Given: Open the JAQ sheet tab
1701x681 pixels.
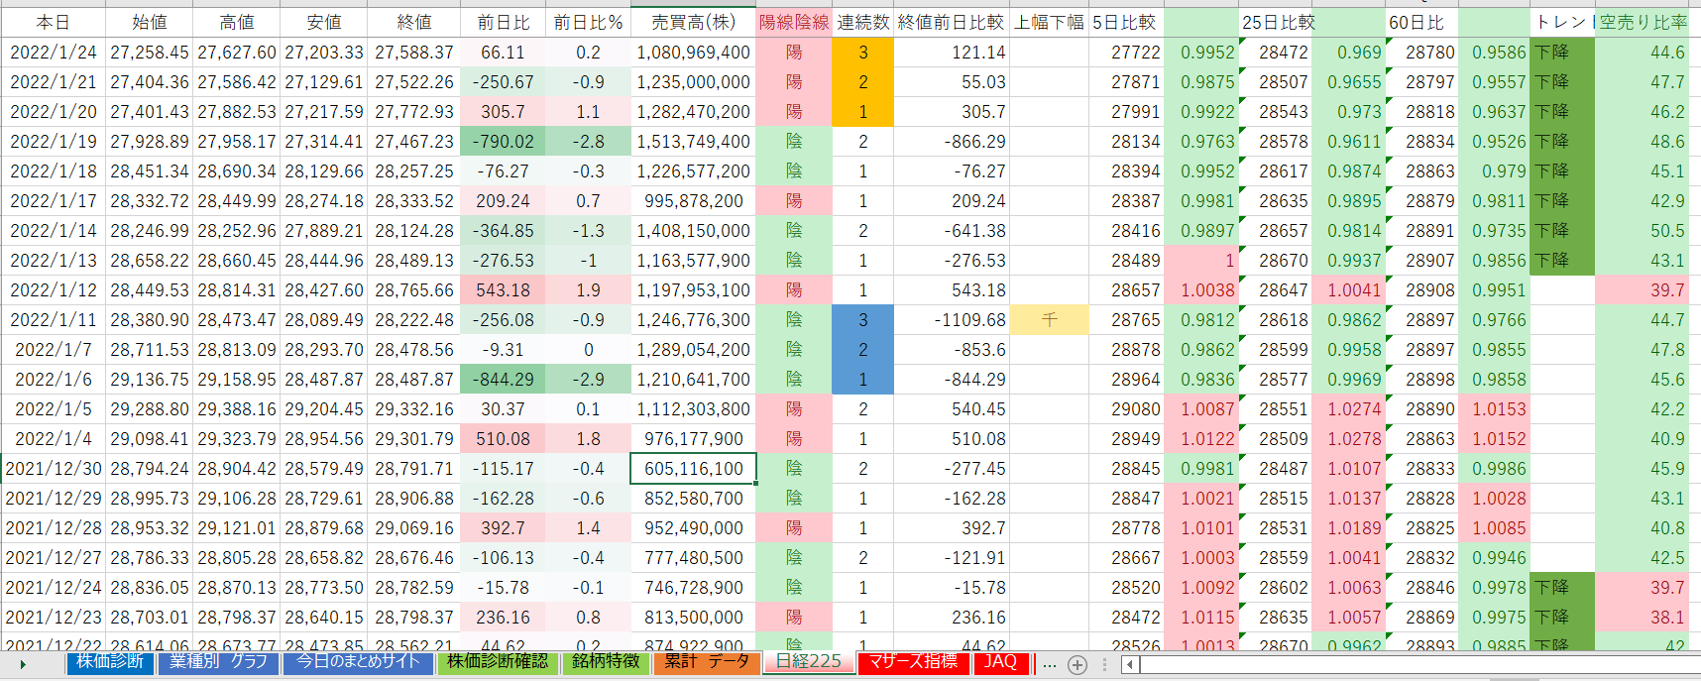Looking at the screenshot, I should click(1000, 662).
